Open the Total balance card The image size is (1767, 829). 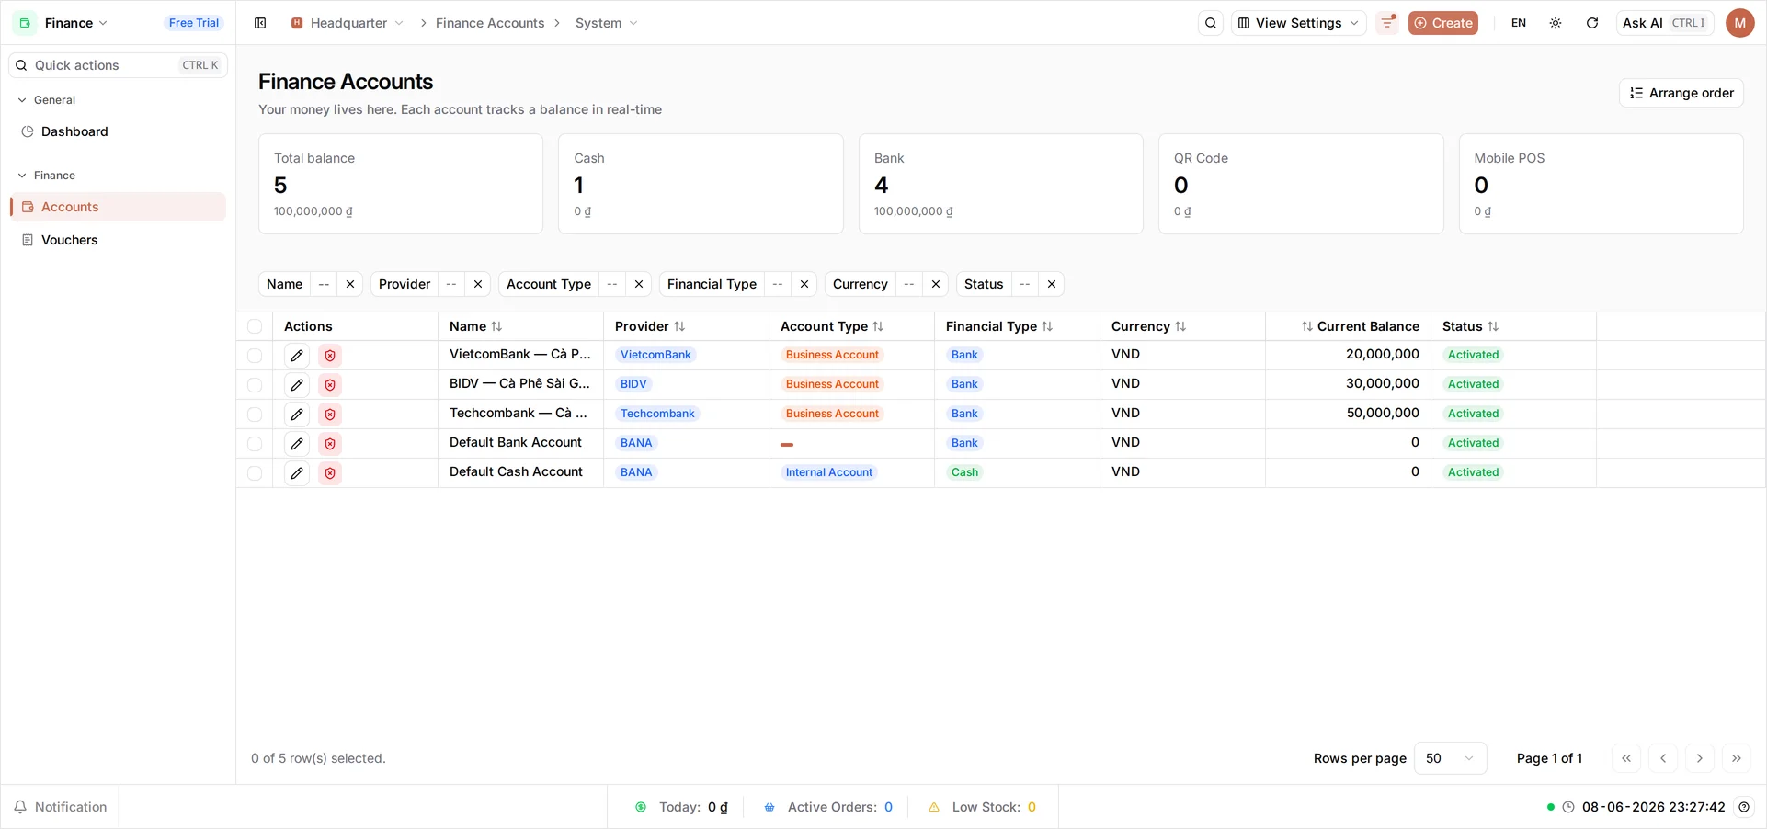pos(401,184)
